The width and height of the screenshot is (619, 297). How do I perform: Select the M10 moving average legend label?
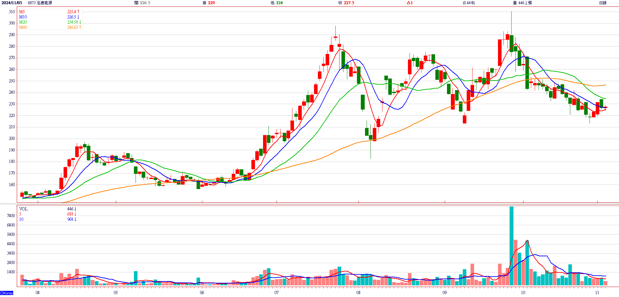23,17
